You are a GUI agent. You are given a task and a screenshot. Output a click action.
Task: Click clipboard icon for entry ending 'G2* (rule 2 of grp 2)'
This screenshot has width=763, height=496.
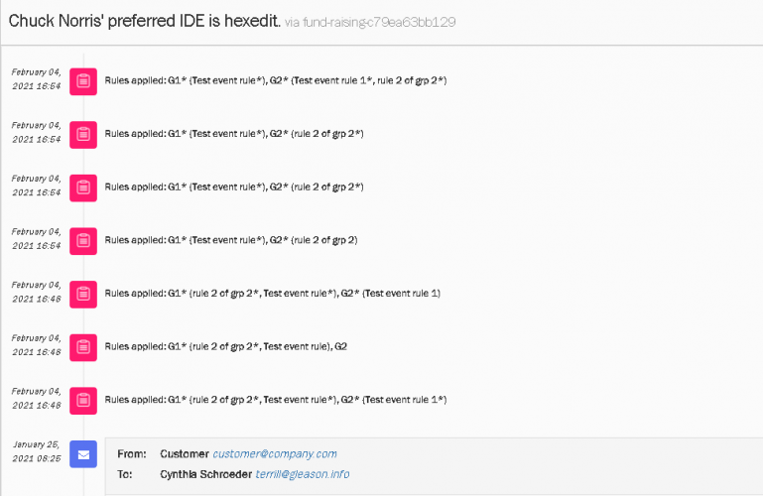(83, 240)
